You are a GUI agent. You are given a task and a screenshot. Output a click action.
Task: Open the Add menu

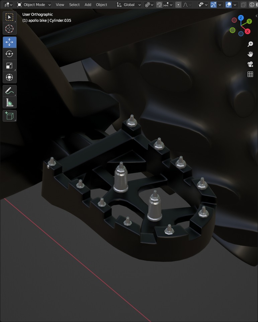(x=88, y=5)
